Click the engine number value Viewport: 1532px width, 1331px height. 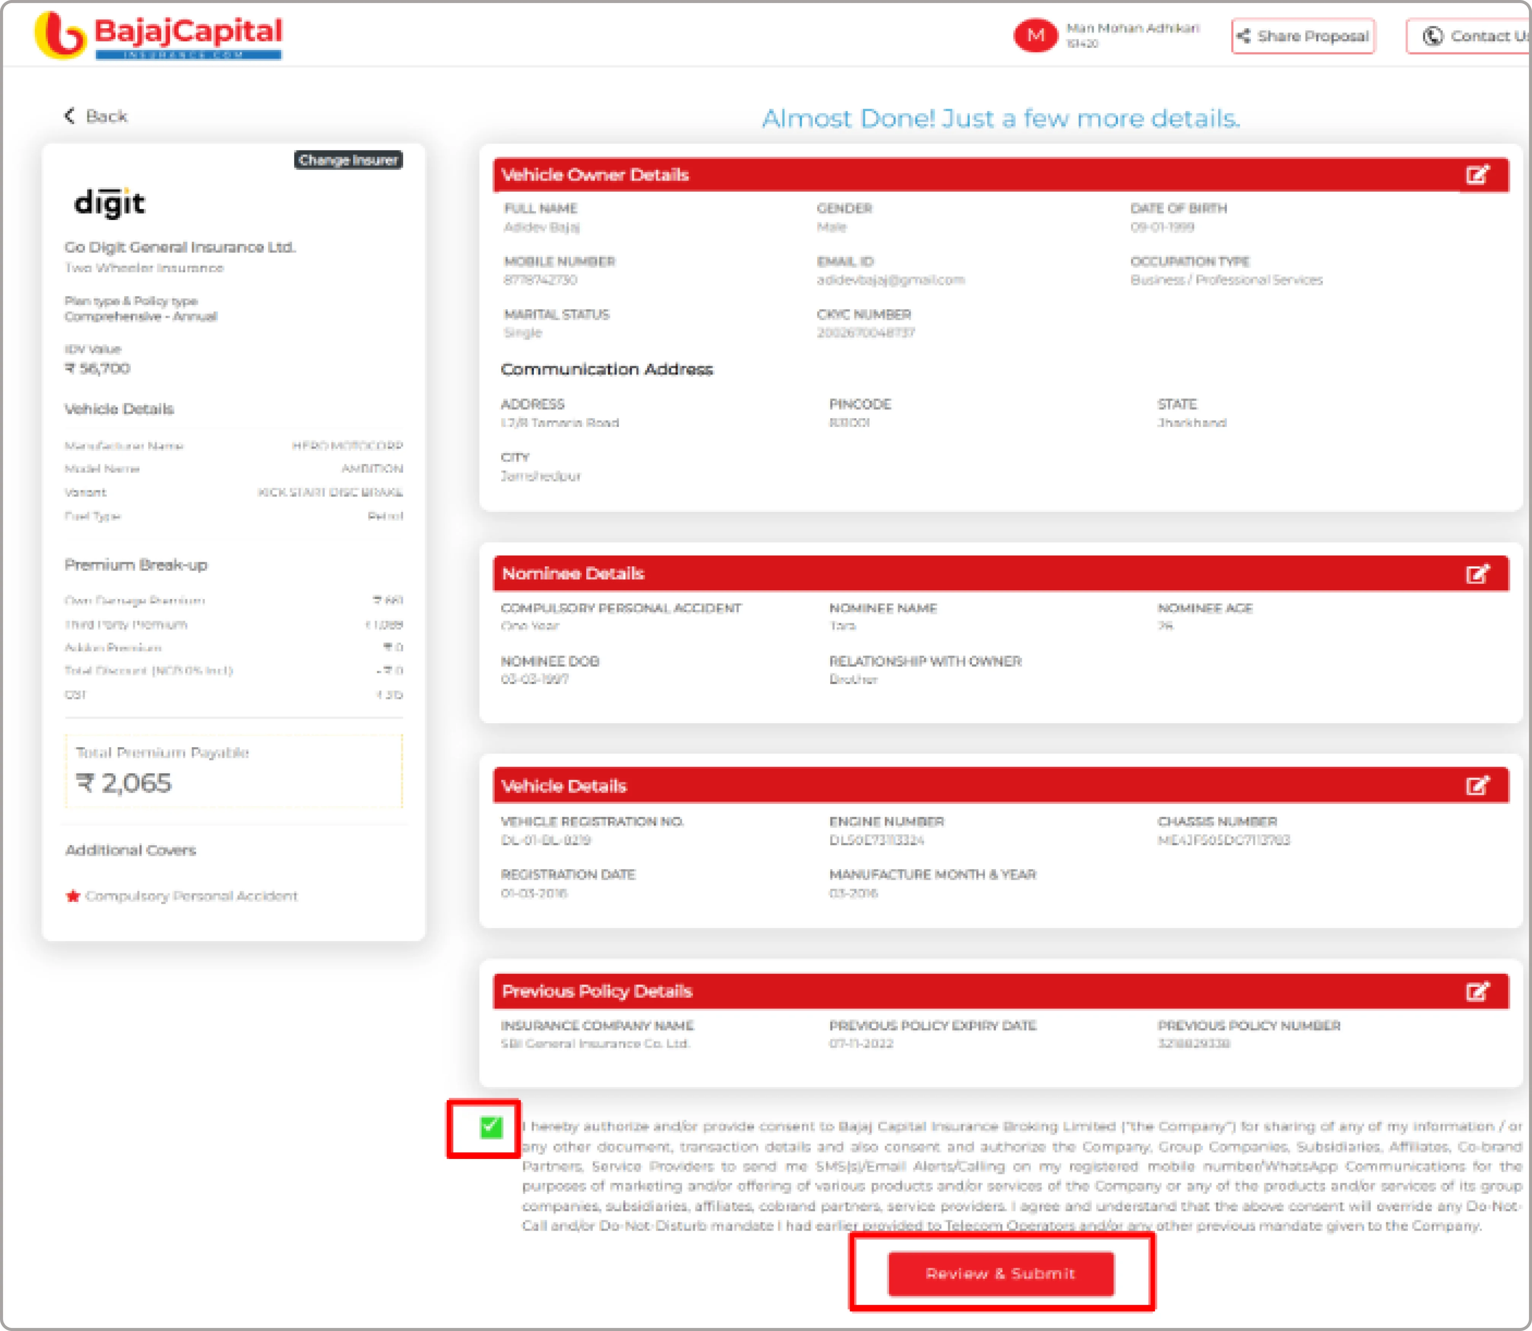pos(877,840)
